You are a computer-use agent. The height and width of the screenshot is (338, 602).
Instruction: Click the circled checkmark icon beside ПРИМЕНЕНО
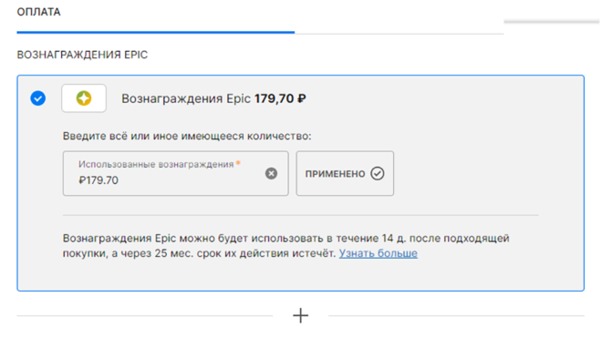(377, 173)
